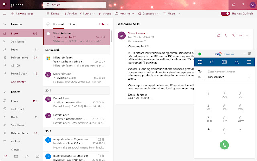Open messages tab in BT Cloud Phone
Screen dimensions: 257x161
click(224, 62)
